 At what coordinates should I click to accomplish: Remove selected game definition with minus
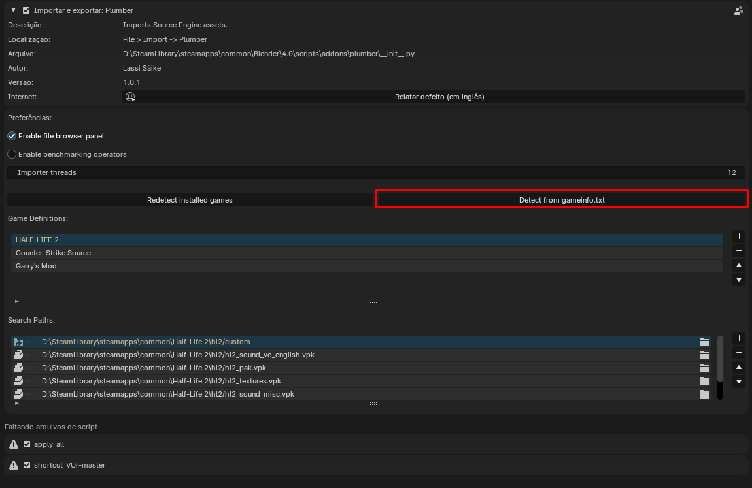pos(739,250)
